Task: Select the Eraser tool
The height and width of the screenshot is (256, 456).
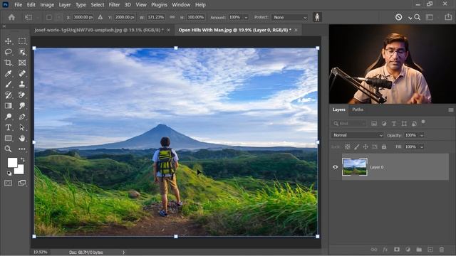Action: pyautogui.click(x=22, y=95)
